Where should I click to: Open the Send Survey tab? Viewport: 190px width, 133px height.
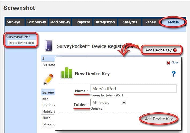60,22
